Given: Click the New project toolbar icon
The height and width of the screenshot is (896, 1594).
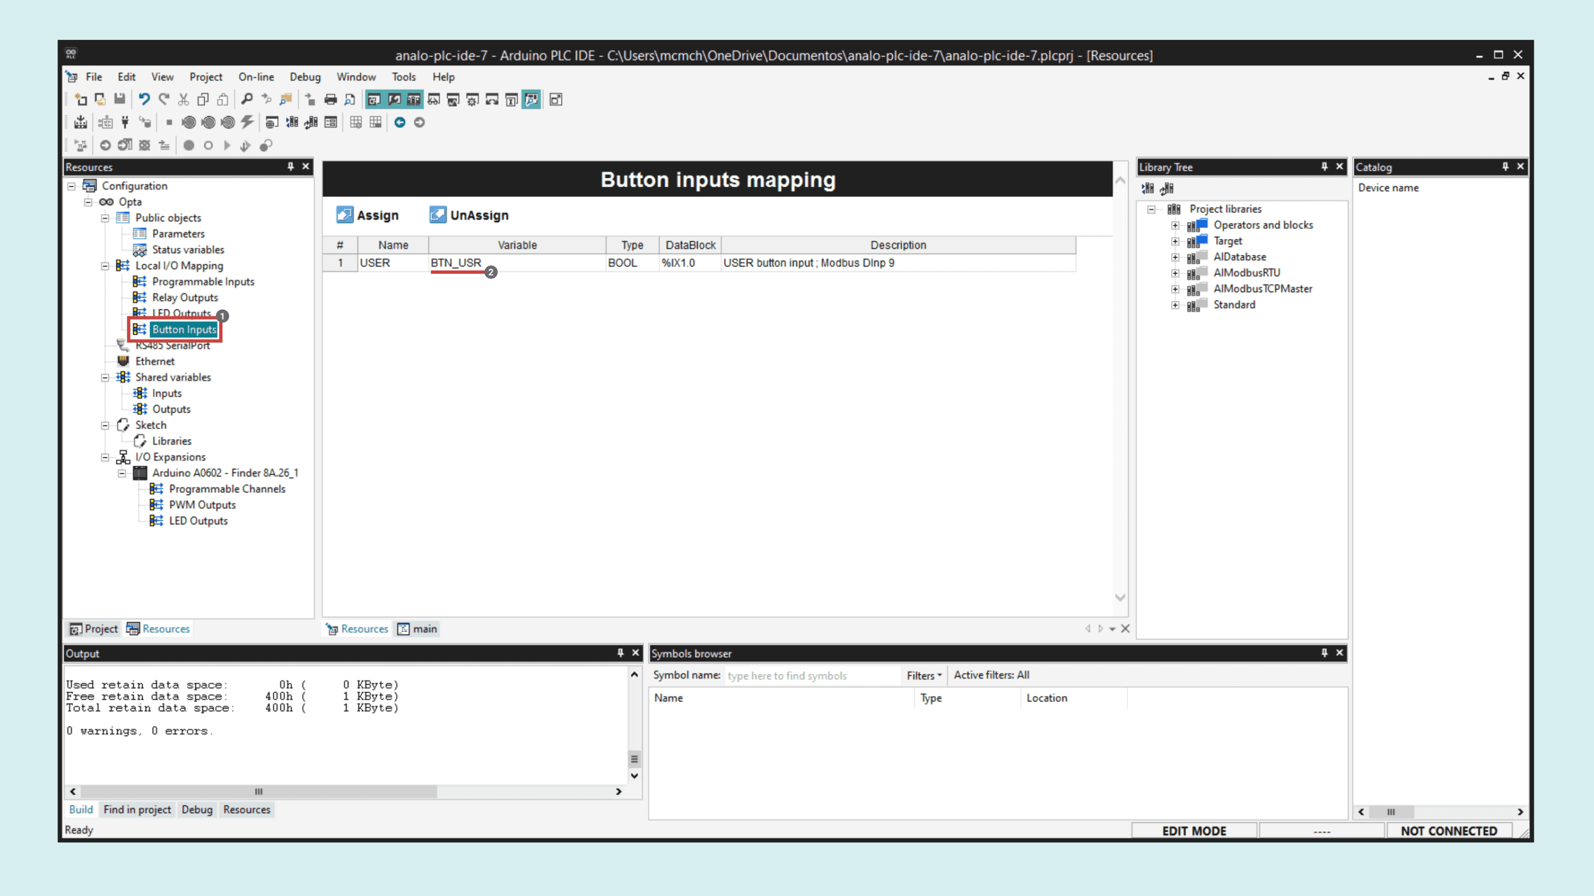Looking at the screenshot, I should [81, 99].
